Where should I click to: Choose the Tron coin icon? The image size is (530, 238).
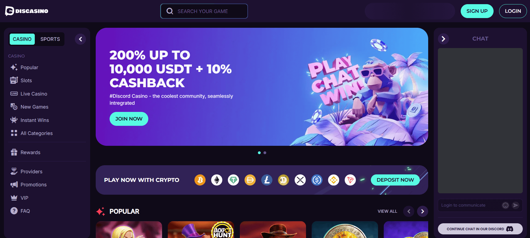pyautogui.click(x=350, y=180)
